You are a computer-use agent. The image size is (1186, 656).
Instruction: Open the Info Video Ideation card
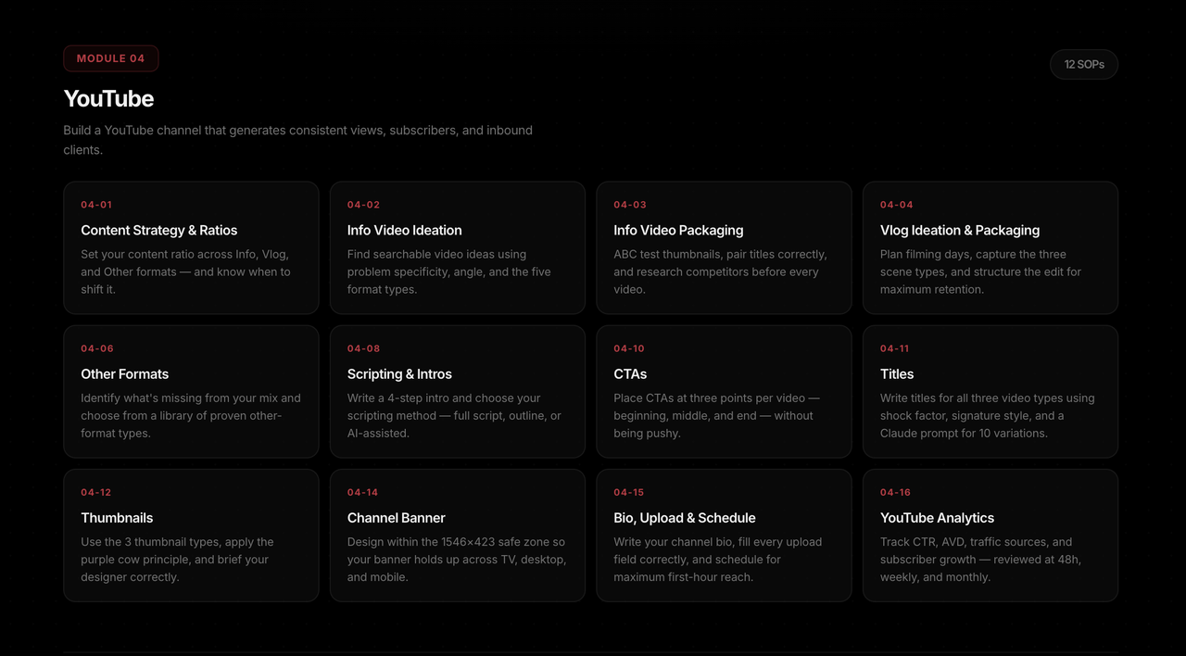(458, 247)
